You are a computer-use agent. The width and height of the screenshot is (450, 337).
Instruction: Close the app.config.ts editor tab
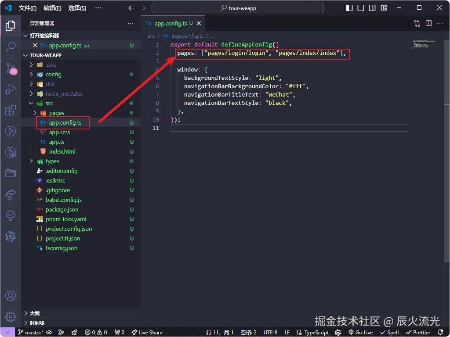pos(199,24)
